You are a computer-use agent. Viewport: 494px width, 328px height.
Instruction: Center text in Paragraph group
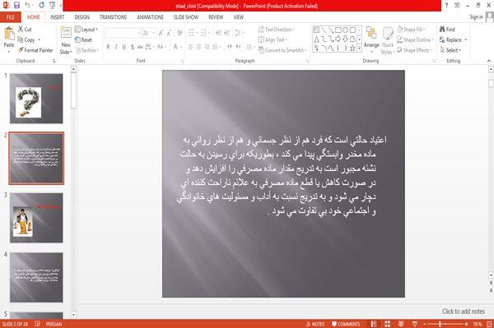pyautogui.click(x=198, y=47)
